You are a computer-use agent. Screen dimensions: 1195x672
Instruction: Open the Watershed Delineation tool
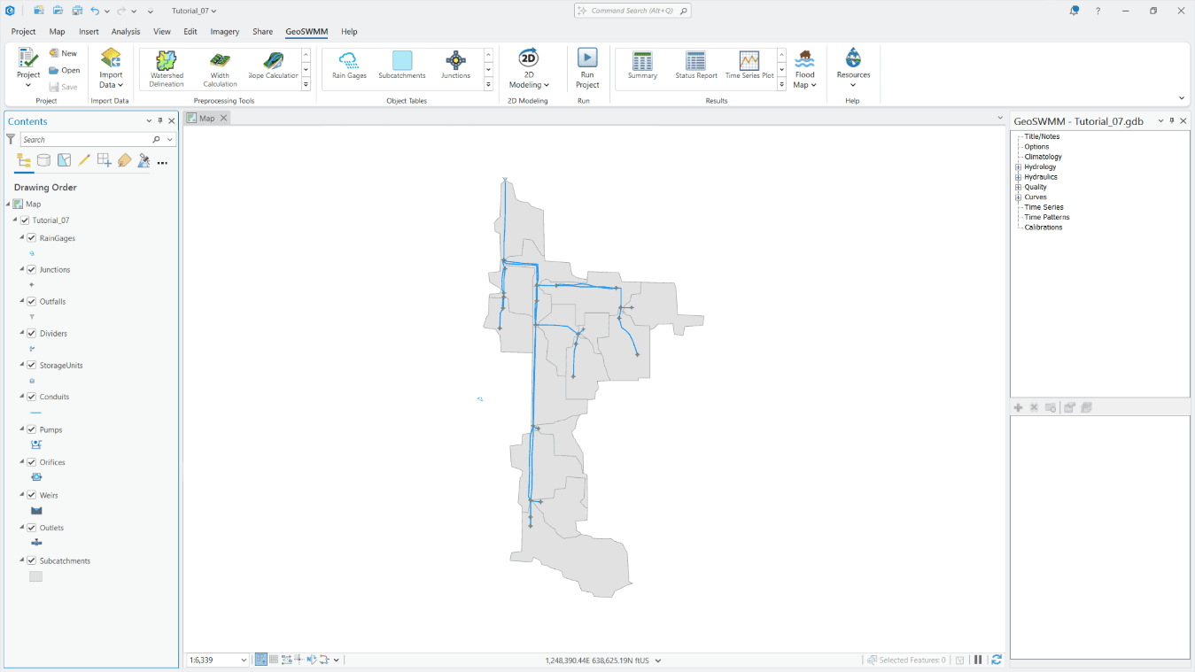click(167, 68)
